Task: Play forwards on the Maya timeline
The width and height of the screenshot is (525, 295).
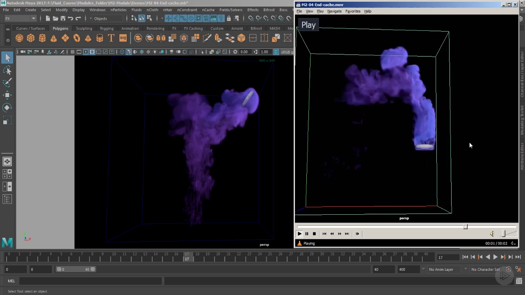Action: pos(495,257)
